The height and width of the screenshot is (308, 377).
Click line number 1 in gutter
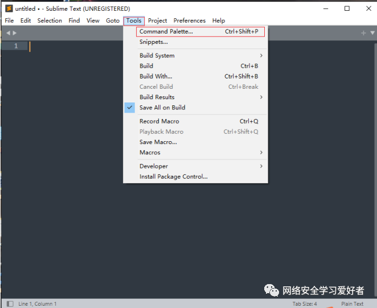point(16,46)
